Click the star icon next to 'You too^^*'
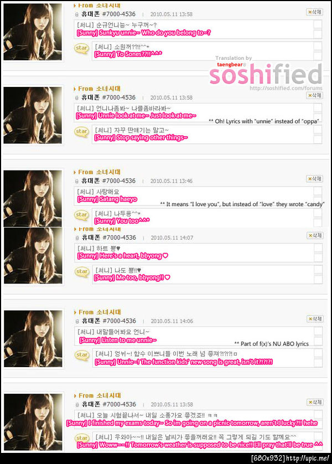The image size is (332, 464). pyautogui.click(x=81, y=215)
